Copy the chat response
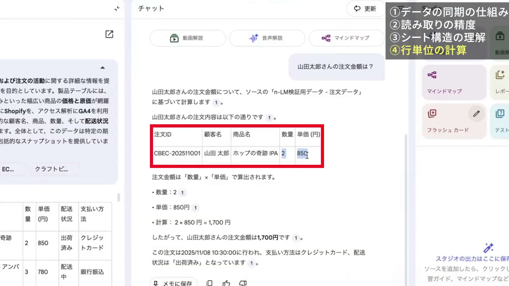Viewport: 509px width, 286px height. point(209,283)
